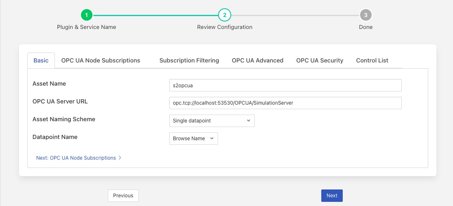Click the chevron arrow after Next: OPC UA Node Subscriptions
The width and height of the screenshot is (453, 206).
(120, 158)
